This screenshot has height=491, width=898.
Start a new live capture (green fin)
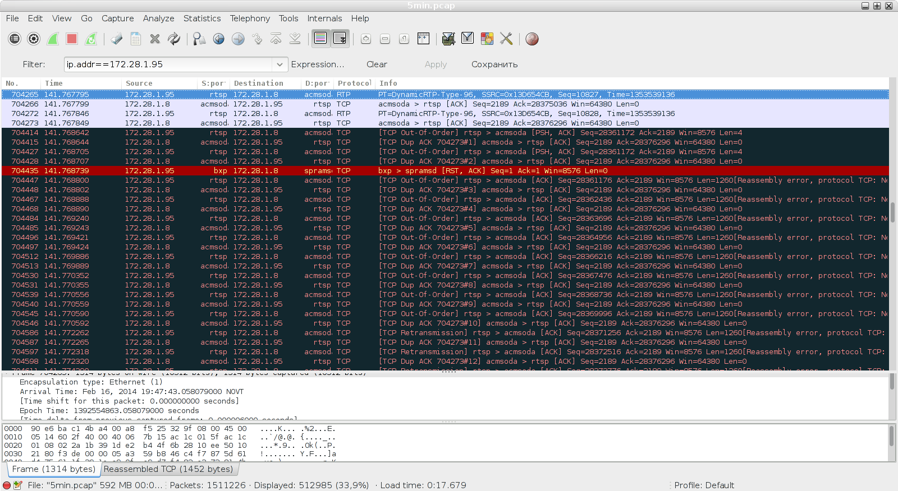pos(53,39)
